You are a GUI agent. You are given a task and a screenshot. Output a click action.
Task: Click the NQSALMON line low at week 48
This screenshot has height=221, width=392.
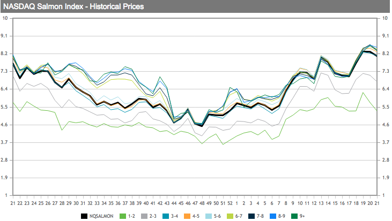202,126
